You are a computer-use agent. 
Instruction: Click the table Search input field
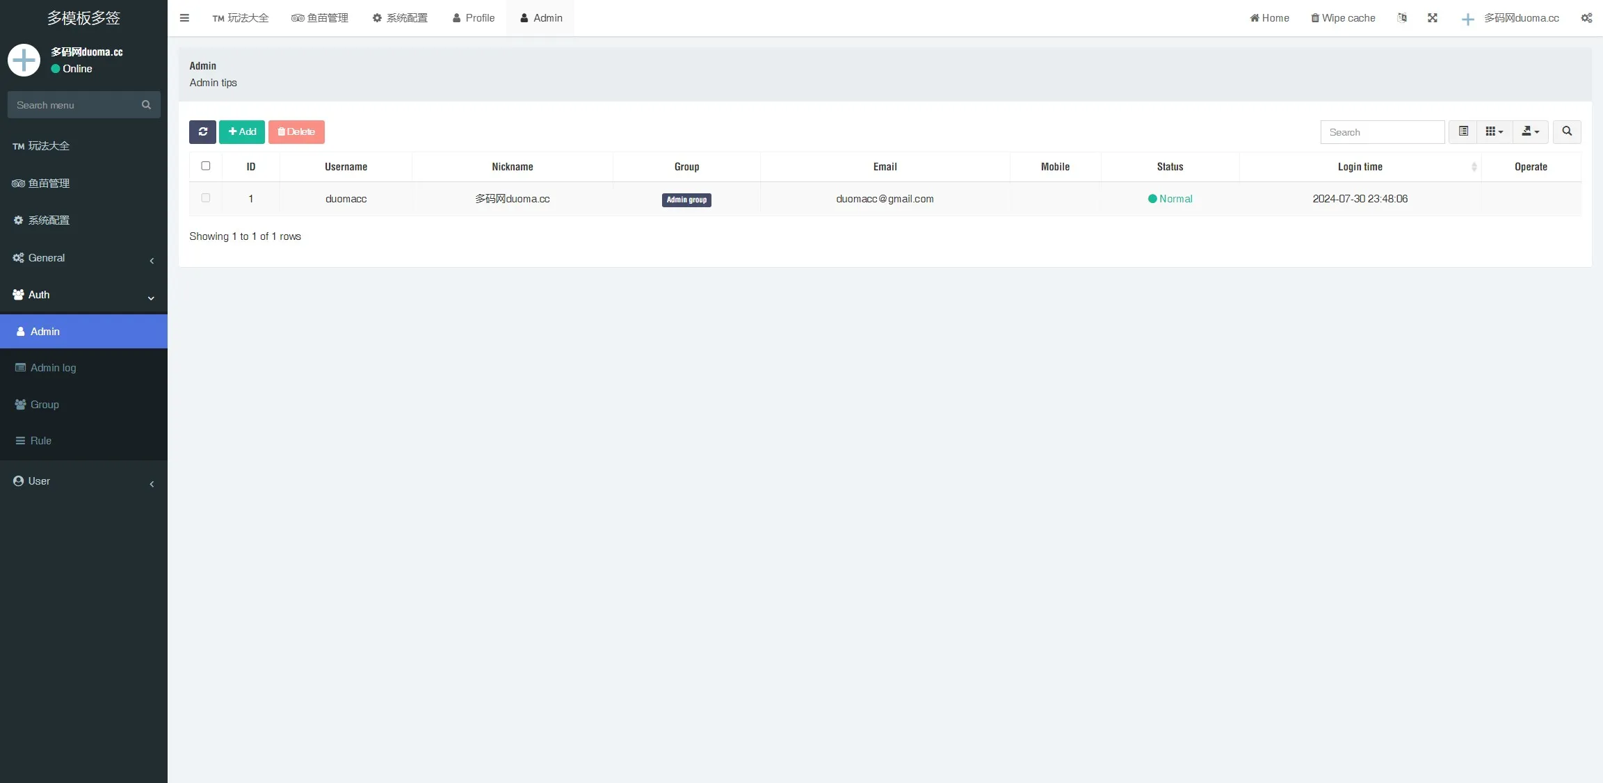pyautogui.click(x=1382, y=132)
